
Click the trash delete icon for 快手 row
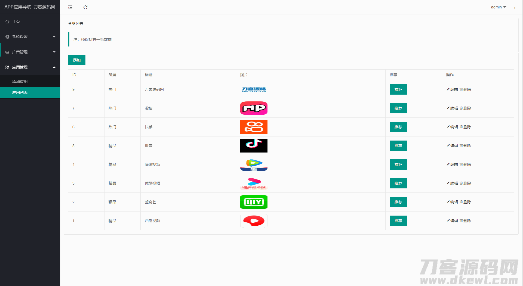[x=461, y=127]
